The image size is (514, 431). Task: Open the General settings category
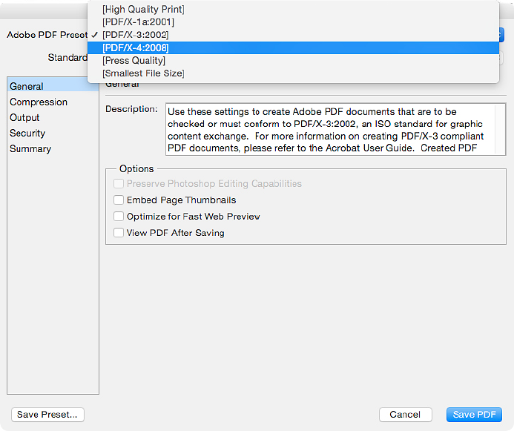(53, 86)
